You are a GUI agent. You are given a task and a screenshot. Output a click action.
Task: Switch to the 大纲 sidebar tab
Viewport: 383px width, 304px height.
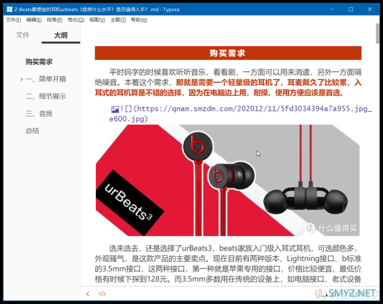(x=61, y=35)
